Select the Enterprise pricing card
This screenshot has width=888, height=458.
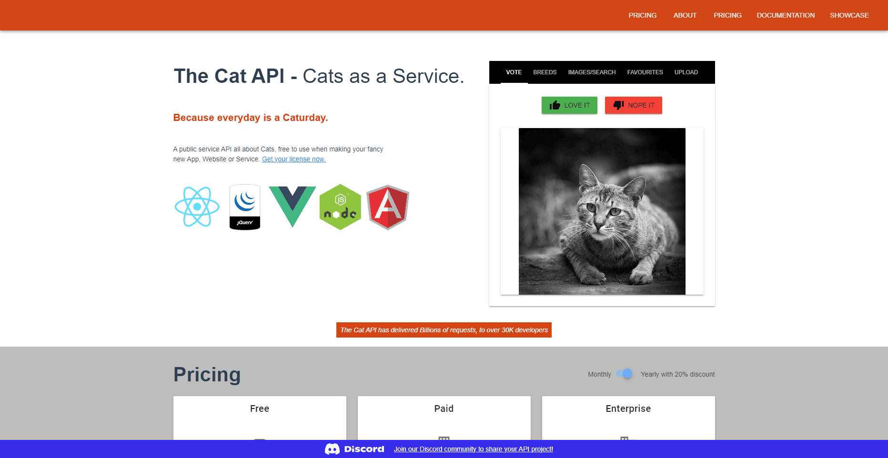coord(628,418)
